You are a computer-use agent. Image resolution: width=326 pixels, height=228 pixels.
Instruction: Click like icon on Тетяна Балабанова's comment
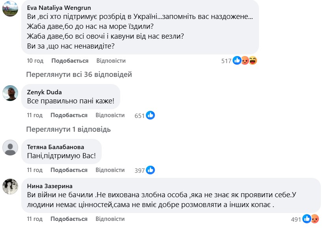(151, 170)
